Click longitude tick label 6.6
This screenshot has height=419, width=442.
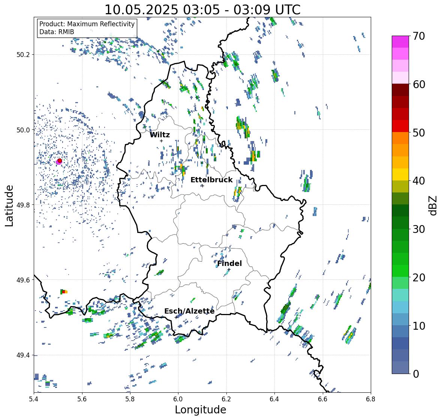coord(323,399)
